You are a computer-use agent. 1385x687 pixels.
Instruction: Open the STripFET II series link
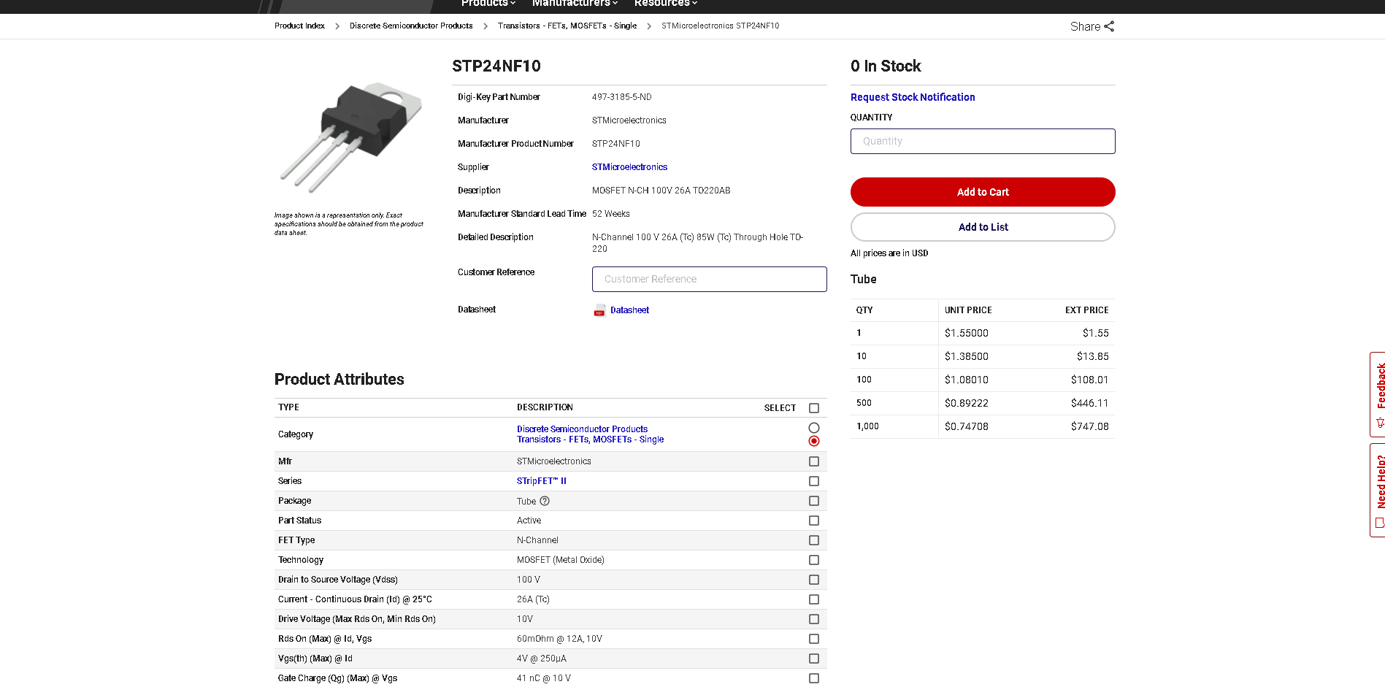coord(541,481)
